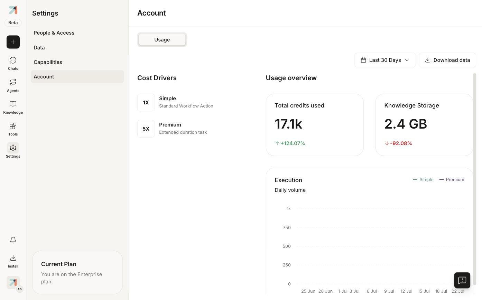This screenshot has height=300, width=482.
Task: Open notifications bell
Action: pos(13,240)
